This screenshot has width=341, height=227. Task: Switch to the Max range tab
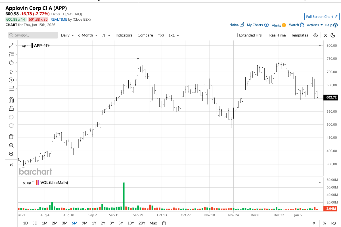click(x=153, y=223)
